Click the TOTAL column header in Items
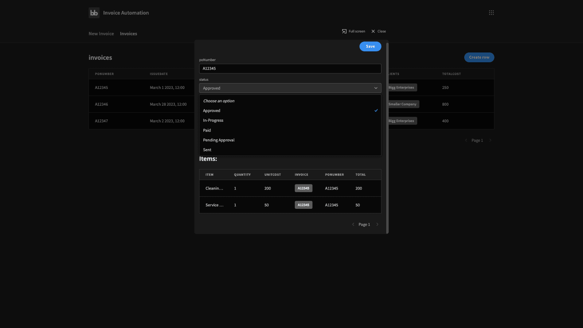 click(361, 175)
